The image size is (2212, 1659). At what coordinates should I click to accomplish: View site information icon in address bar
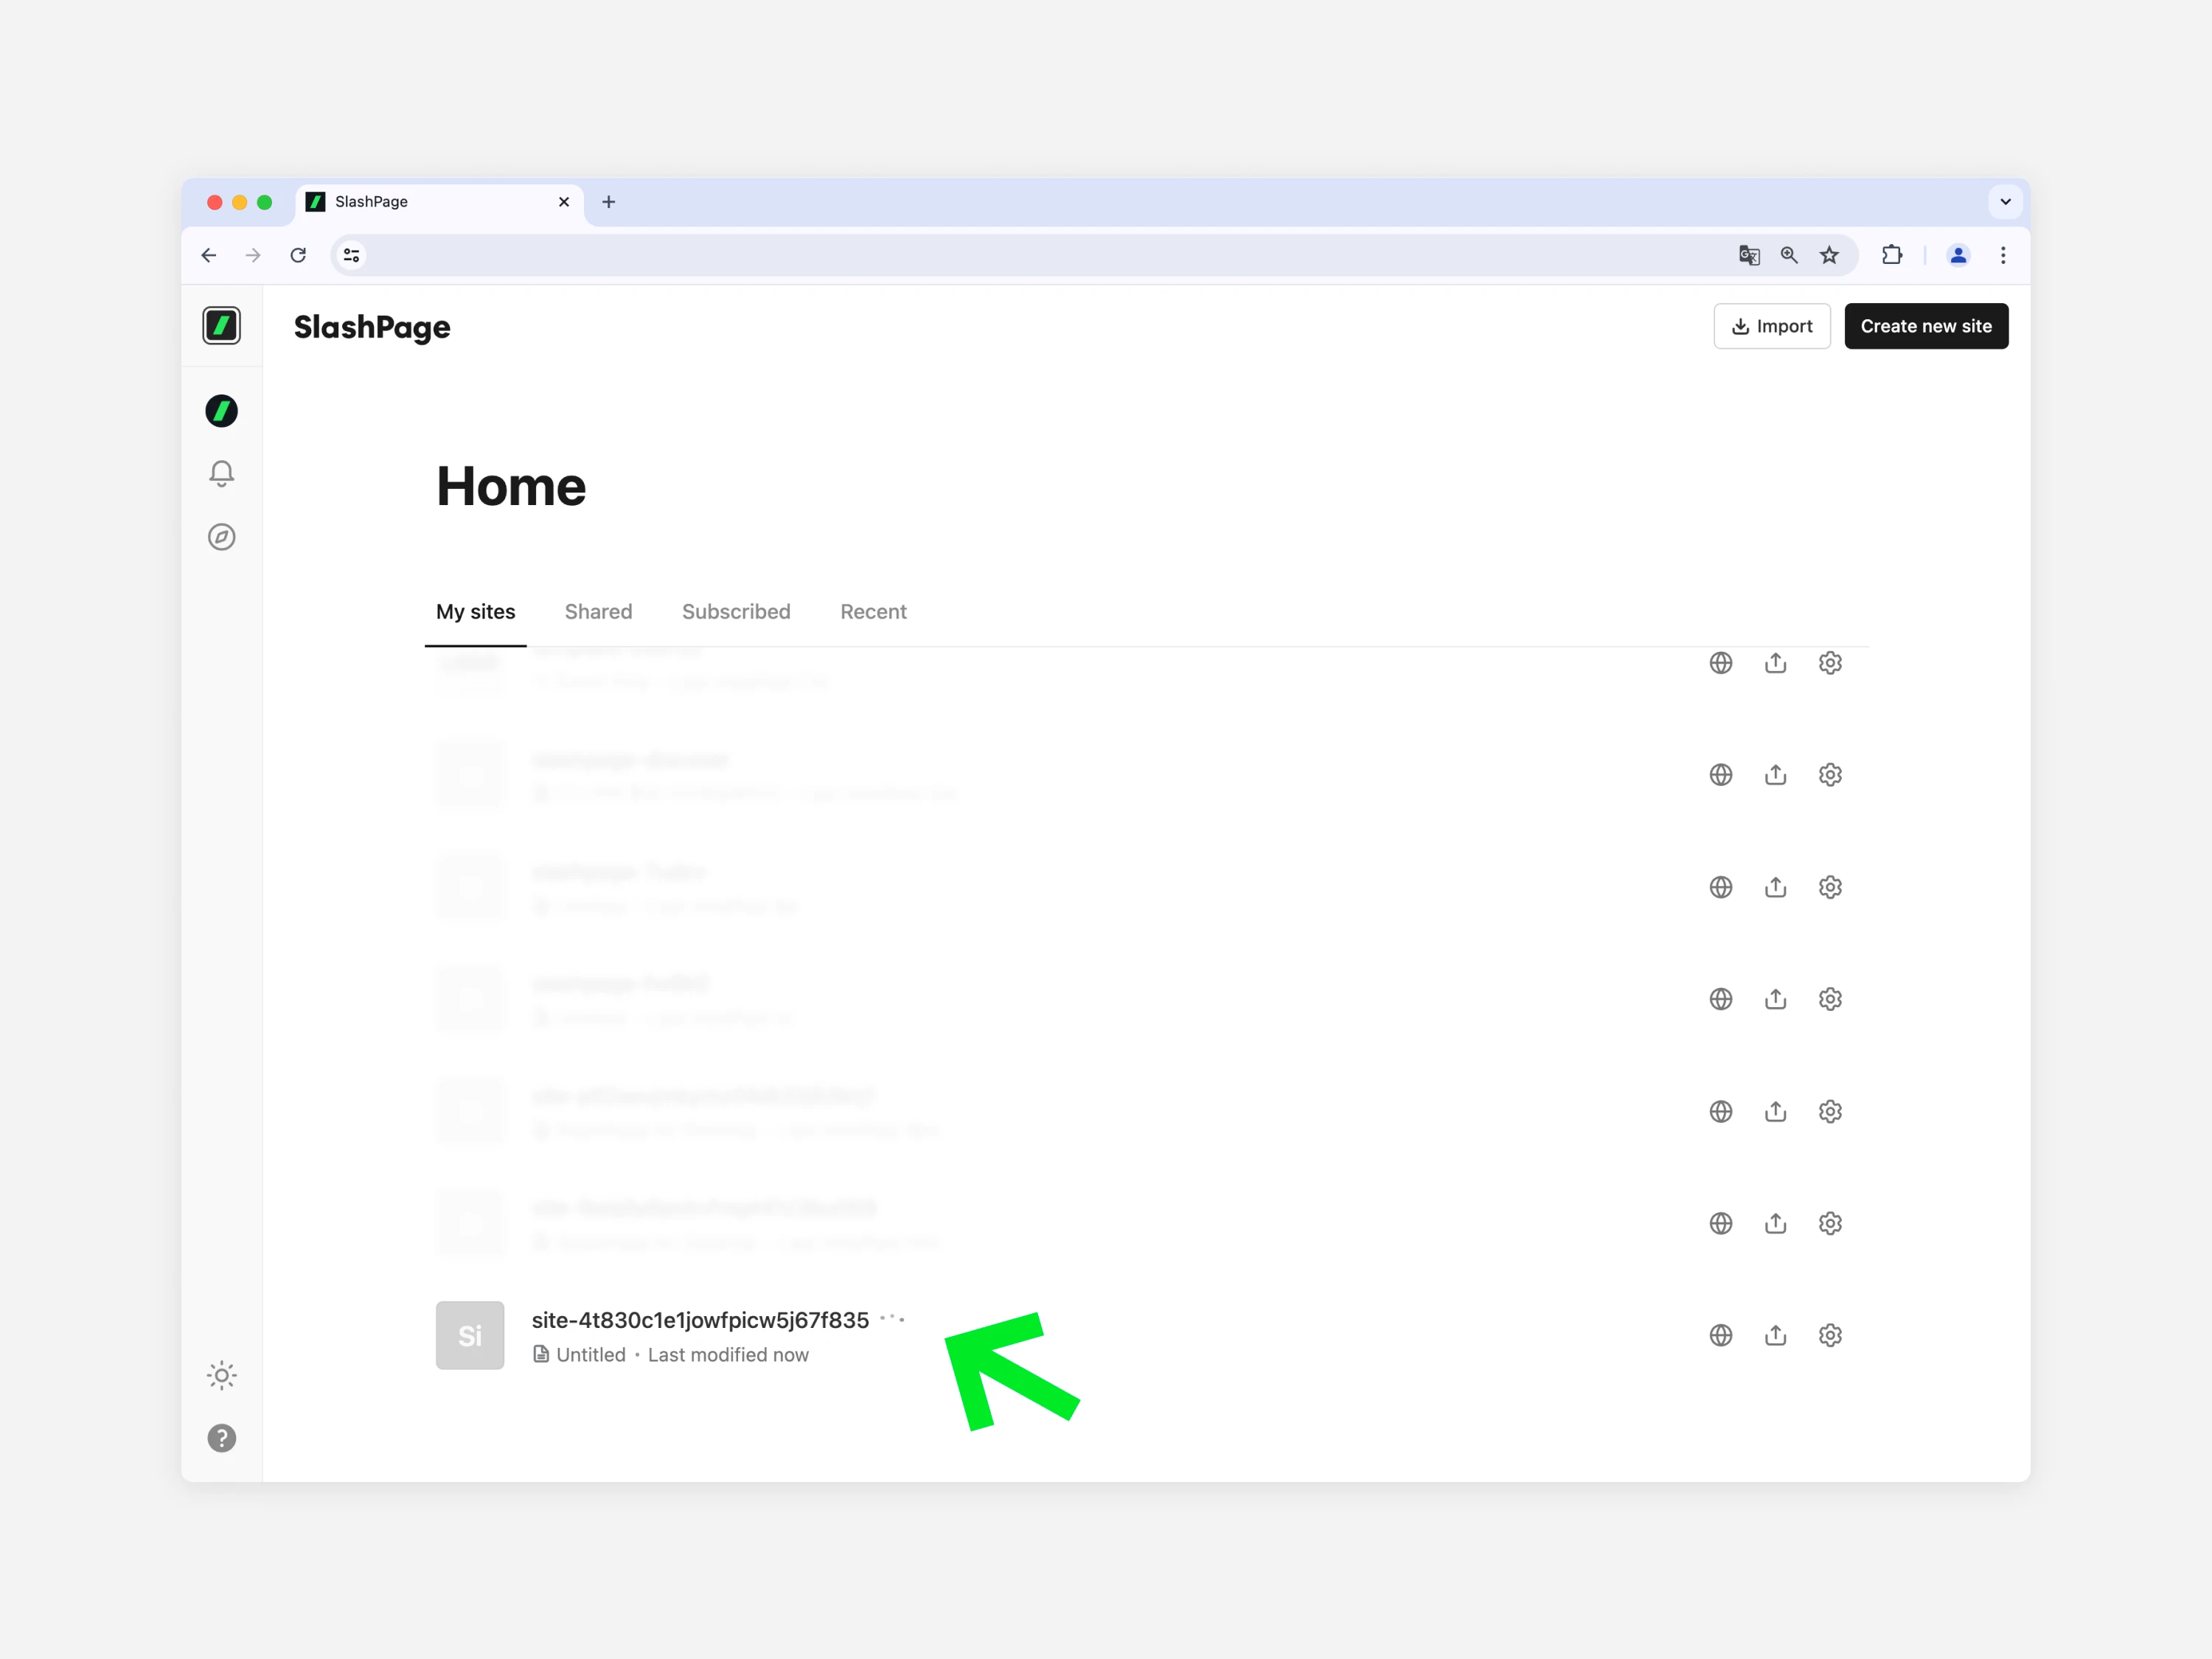(351, 256)
